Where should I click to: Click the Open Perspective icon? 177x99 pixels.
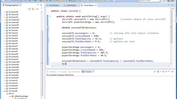point(164,1)
